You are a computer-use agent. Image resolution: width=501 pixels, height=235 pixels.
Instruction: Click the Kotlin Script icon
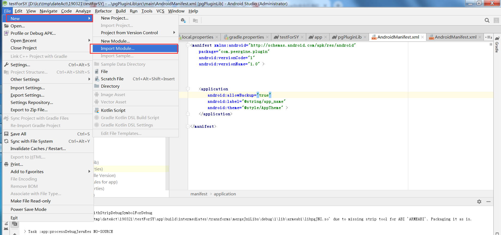tap(97, 110)
